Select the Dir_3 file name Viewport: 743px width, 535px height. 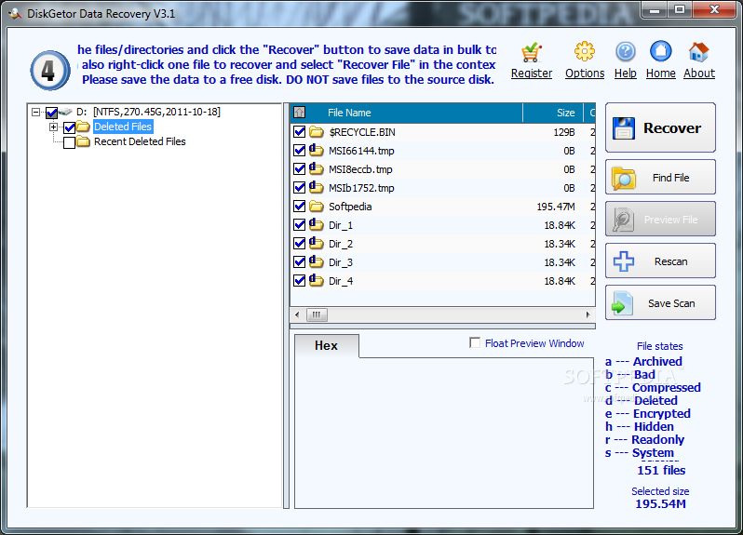pyautogui.click(x=340, y=262)
